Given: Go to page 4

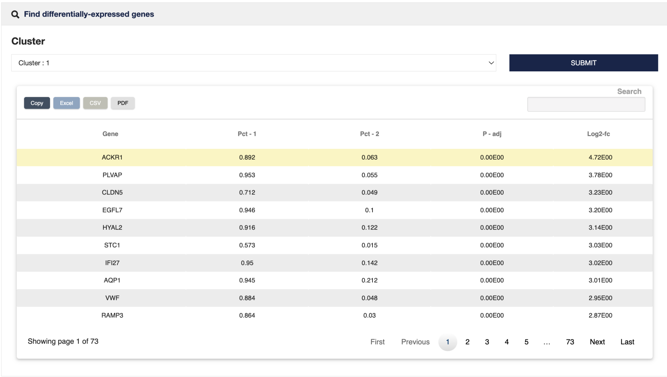Looking at the screenshot, I should coord(507,342).
